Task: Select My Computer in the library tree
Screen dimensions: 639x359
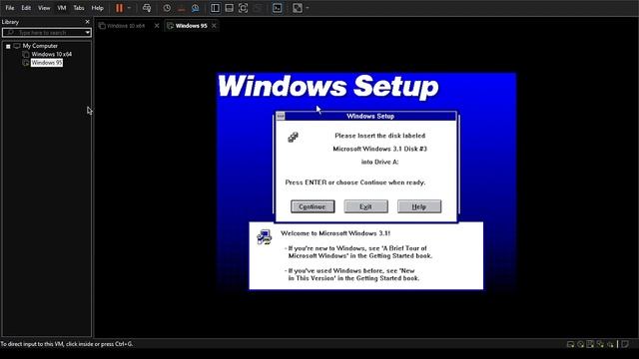Action: pos(40,46)
